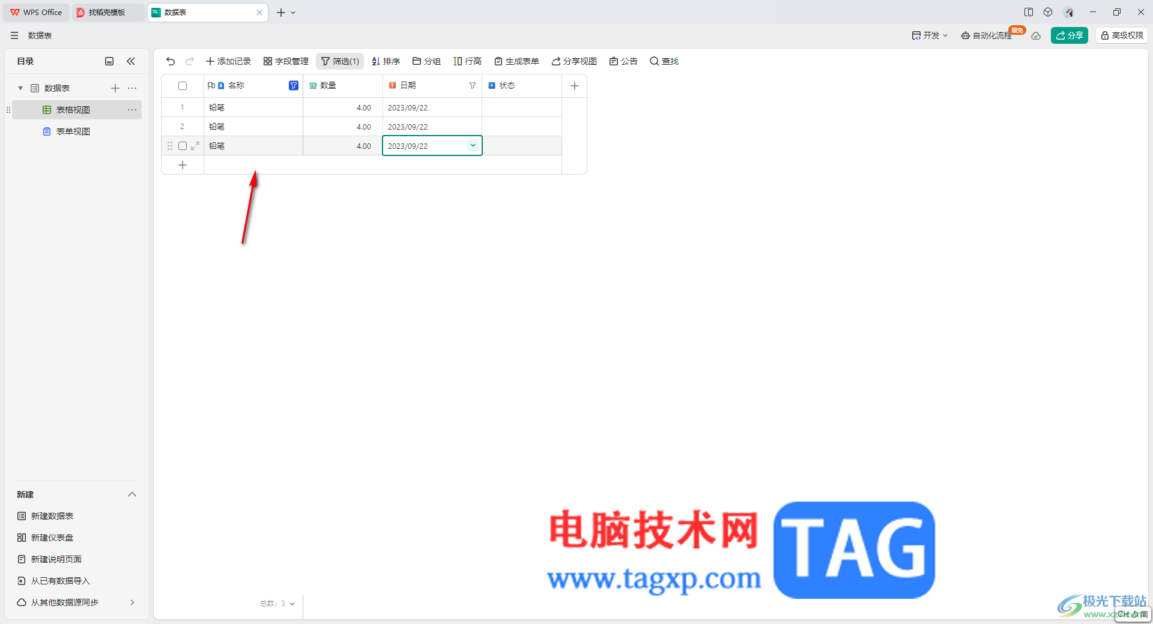Click the split panel icon in title bar
This screenshot has width=1153, height=624.
click(x=1029, y=12)
